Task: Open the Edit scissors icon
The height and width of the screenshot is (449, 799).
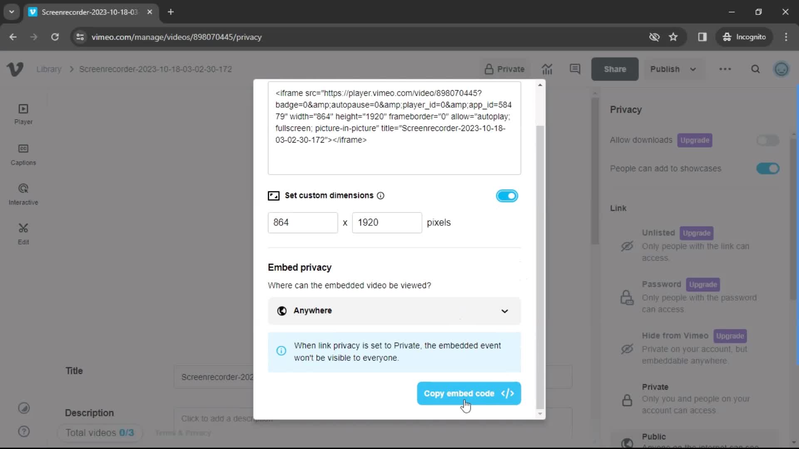Action: pyautogui.click(x=23, y=234)
